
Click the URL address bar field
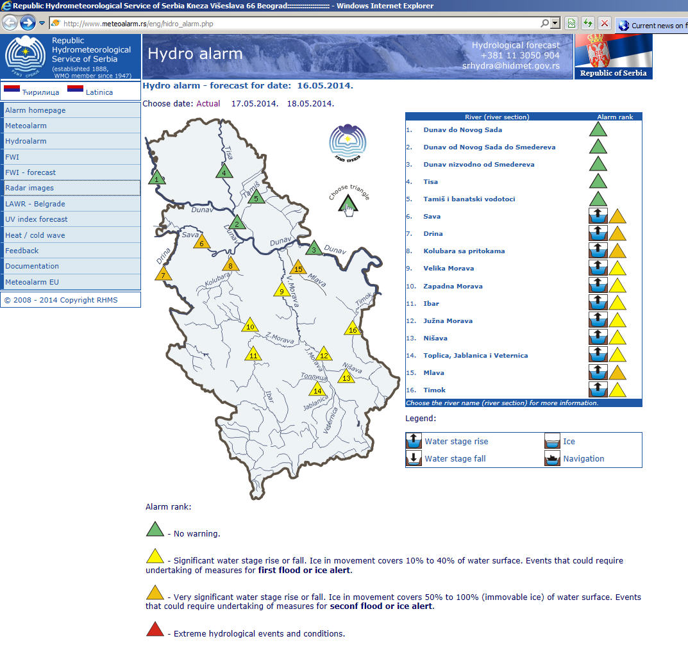pyautogui.click(x=301, y=24)
